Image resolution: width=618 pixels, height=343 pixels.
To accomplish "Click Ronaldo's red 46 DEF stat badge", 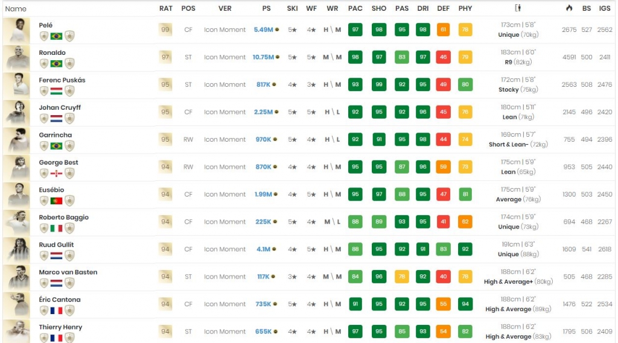I will (444, 57).
